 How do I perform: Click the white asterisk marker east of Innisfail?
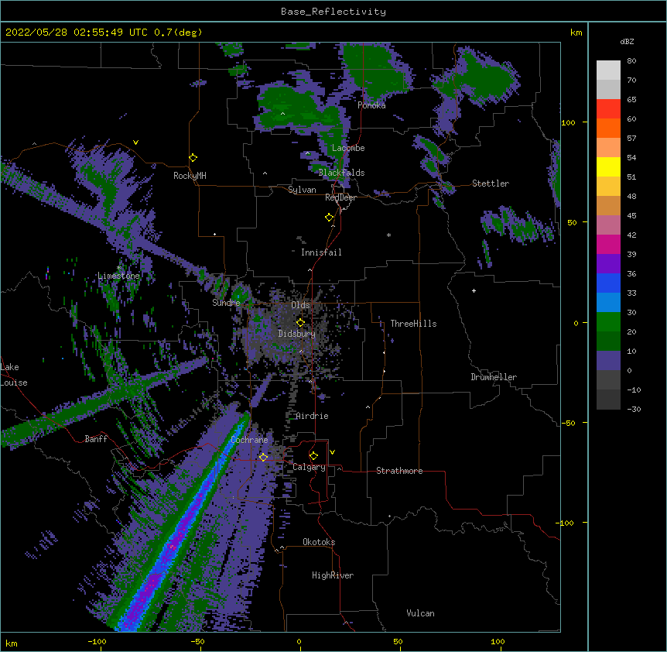point(388,235)
